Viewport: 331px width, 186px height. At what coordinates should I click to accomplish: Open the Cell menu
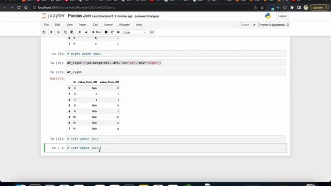pyautogui.click(x=95, y=25)
